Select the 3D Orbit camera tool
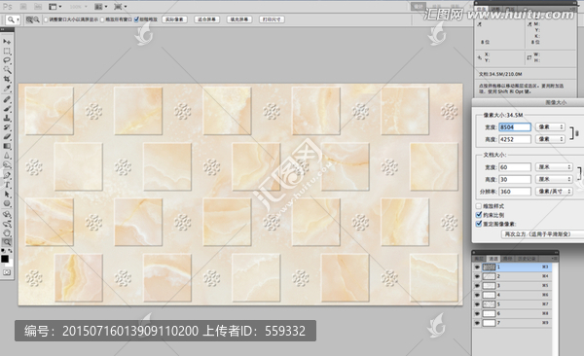 (7, 224)
